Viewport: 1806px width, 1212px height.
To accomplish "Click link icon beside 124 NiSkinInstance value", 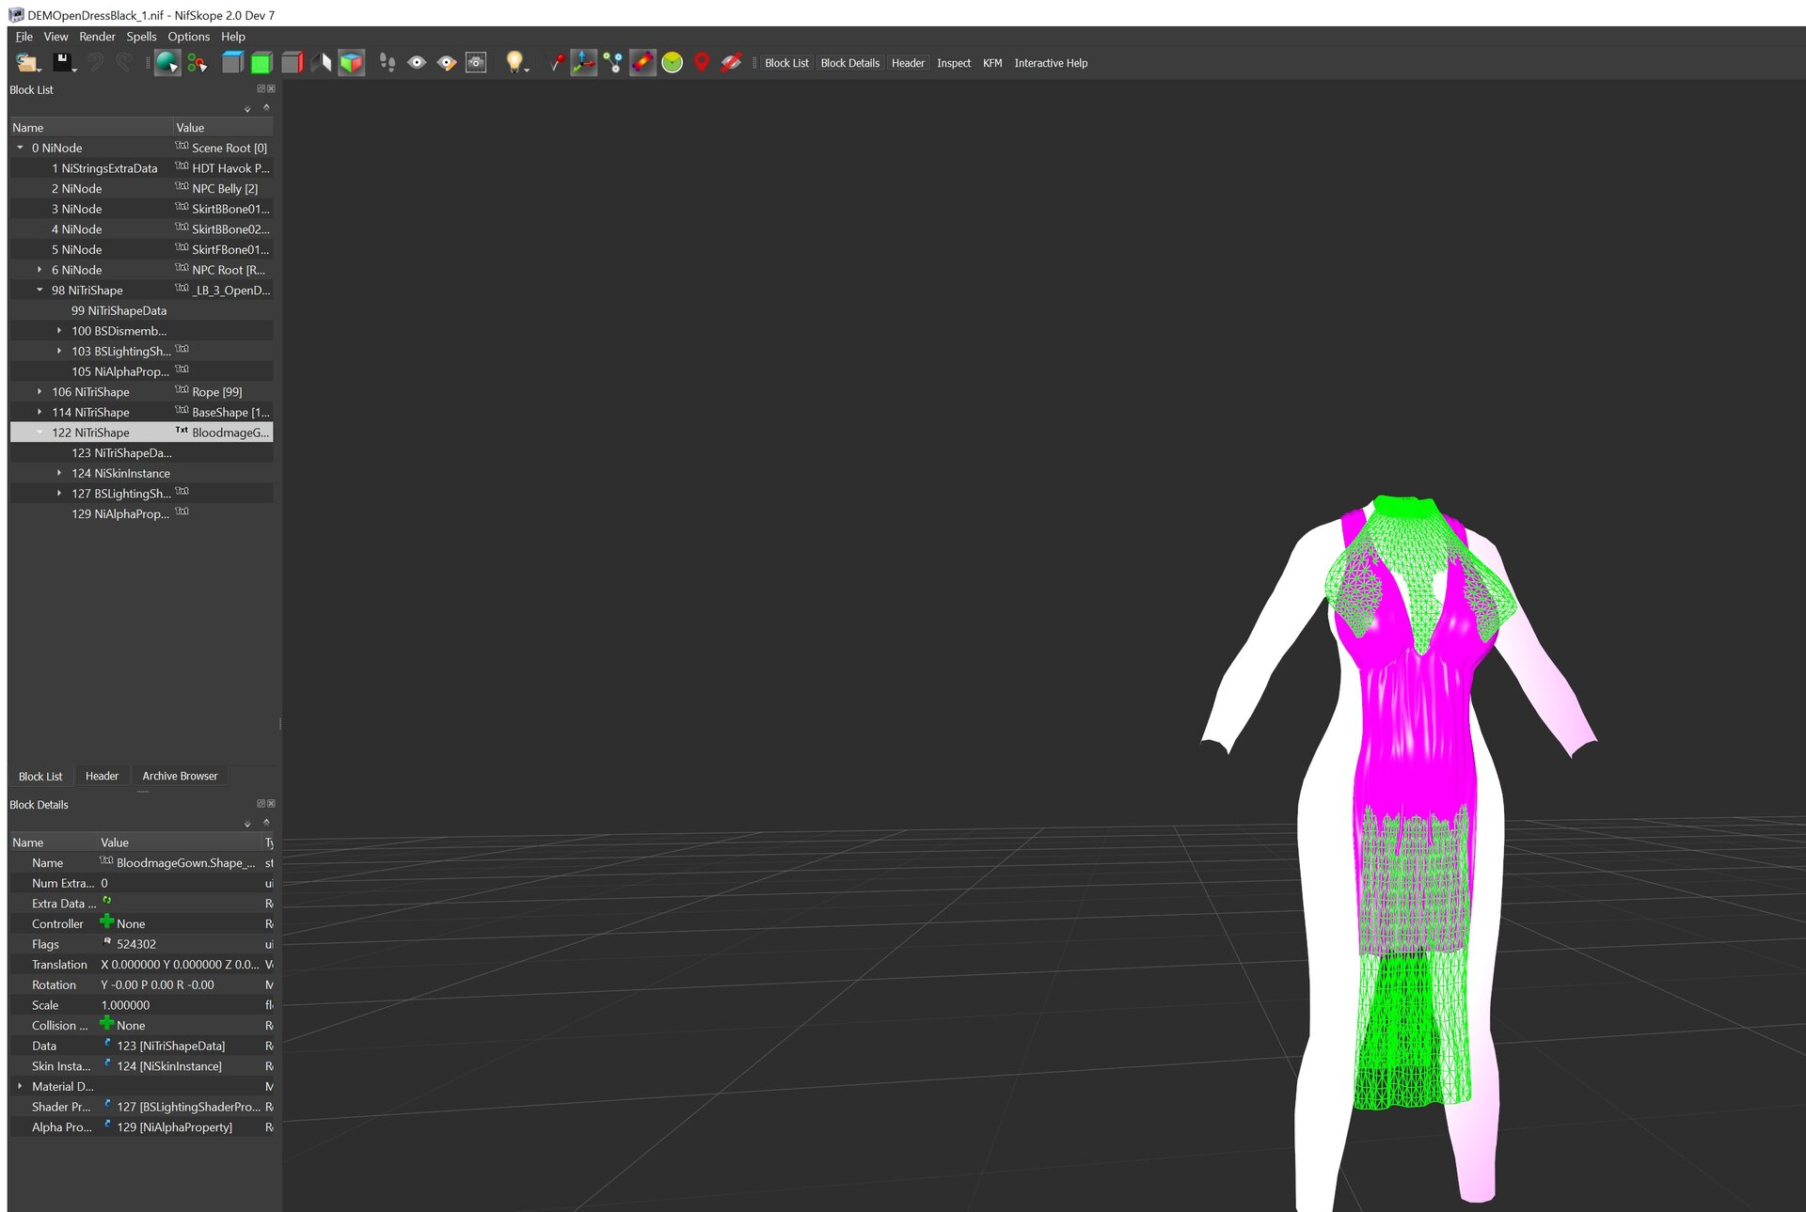I will pyautogui.click(x=107, y=1064).
